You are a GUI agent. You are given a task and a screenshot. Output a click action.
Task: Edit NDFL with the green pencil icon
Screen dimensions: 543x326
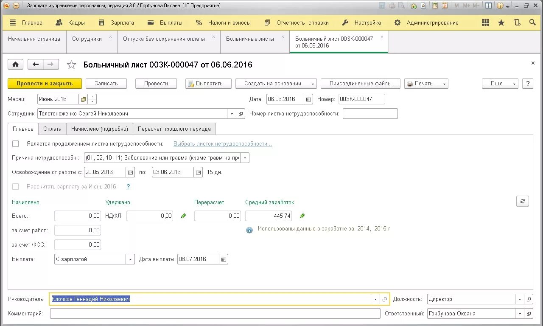[183, 216]
